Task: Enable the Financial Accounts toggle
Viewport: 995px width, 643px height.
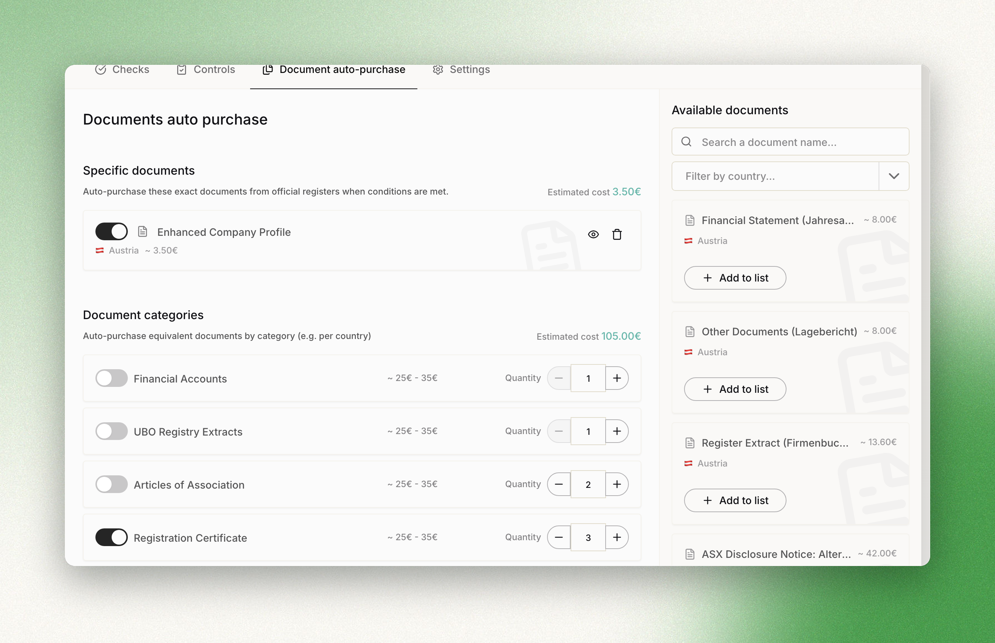Action: pyautogui.click(x=112, y=378)
